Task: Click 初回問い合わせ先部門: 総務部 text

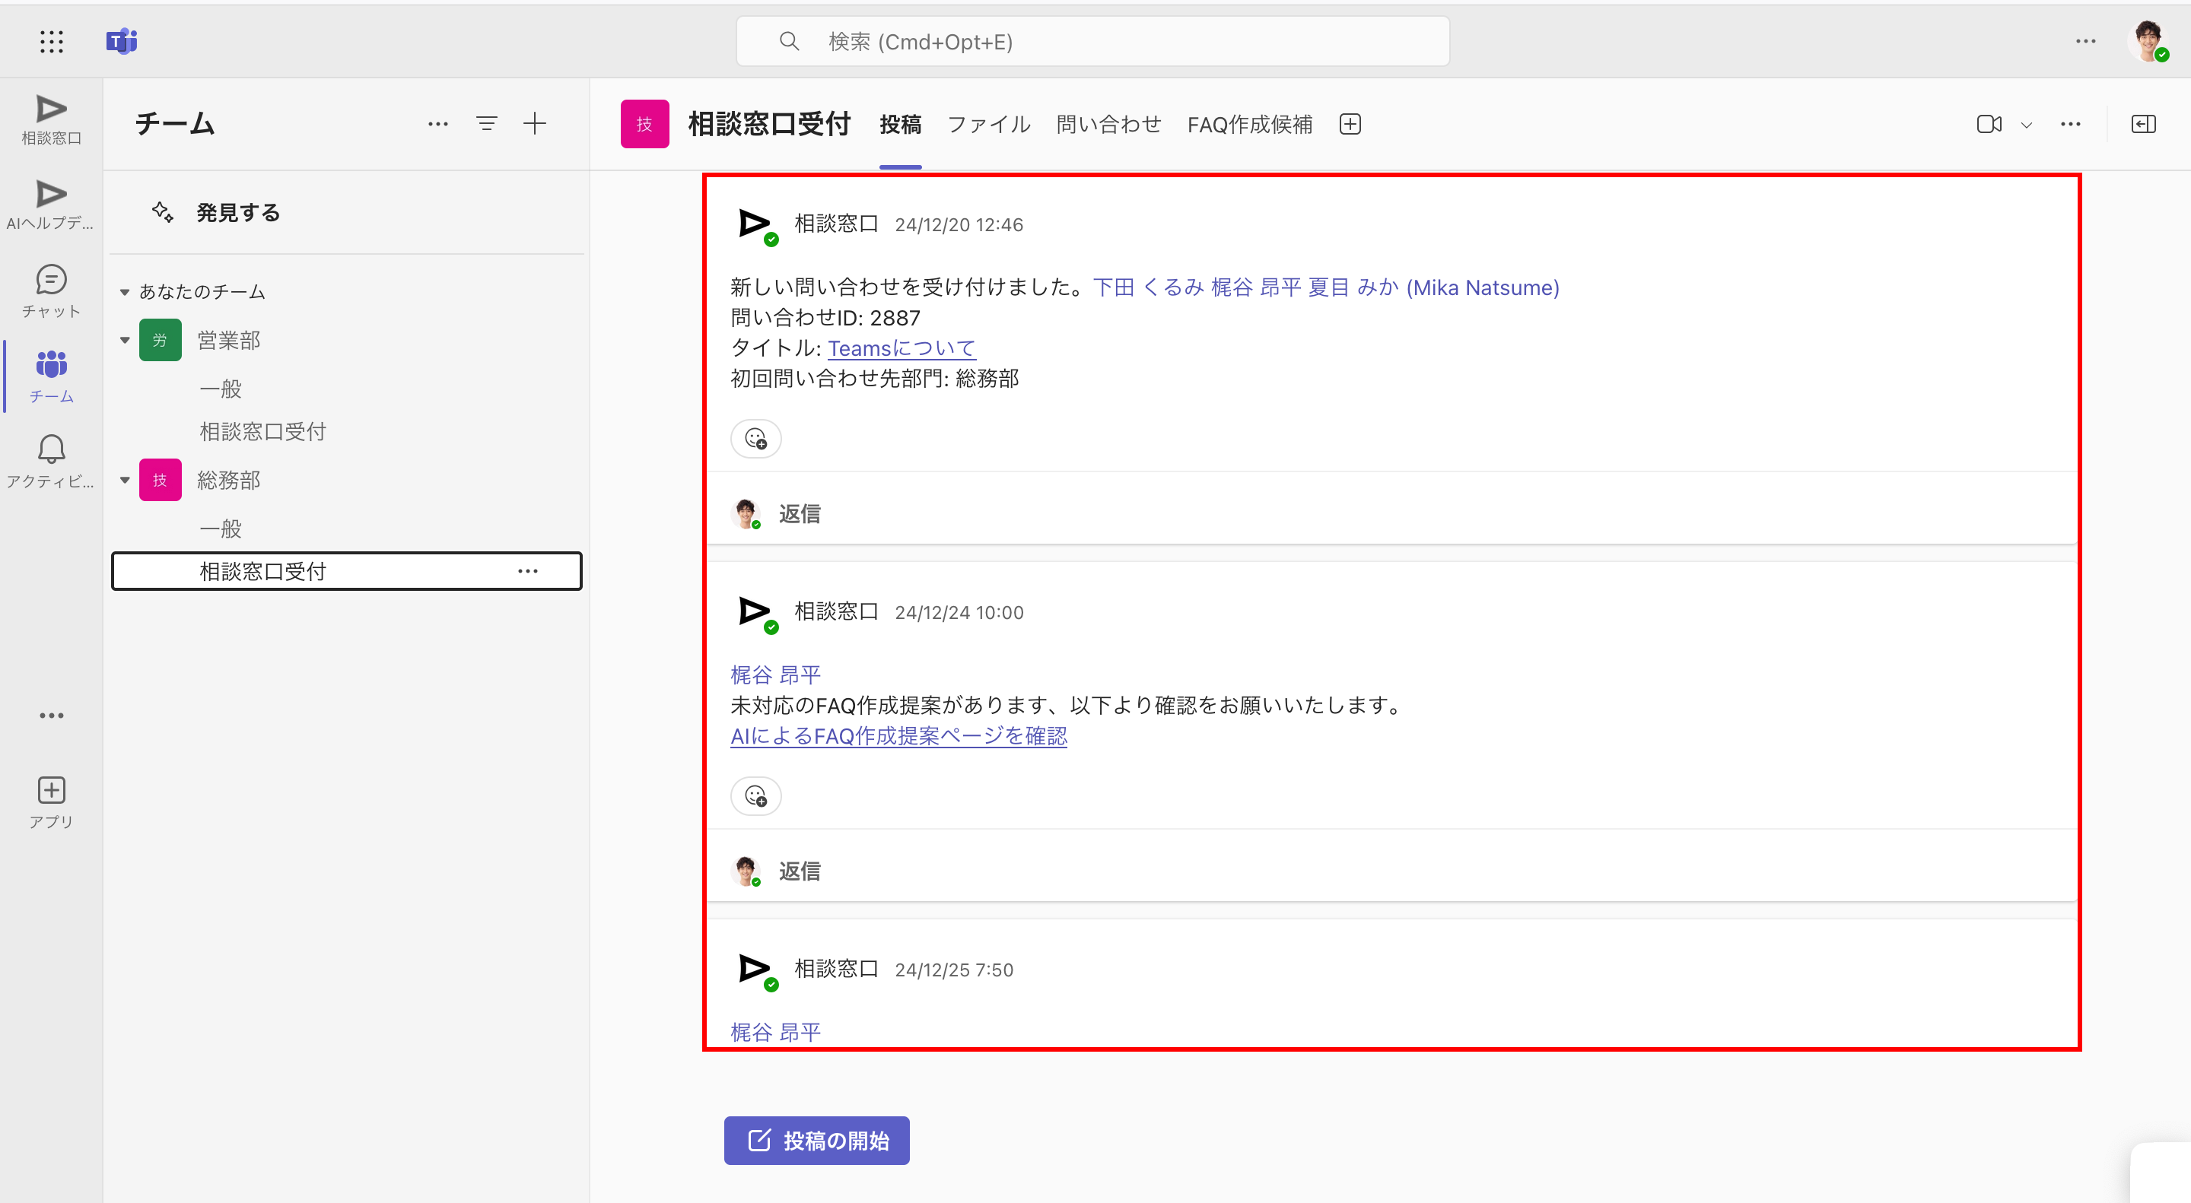Action: click(874, 379)
